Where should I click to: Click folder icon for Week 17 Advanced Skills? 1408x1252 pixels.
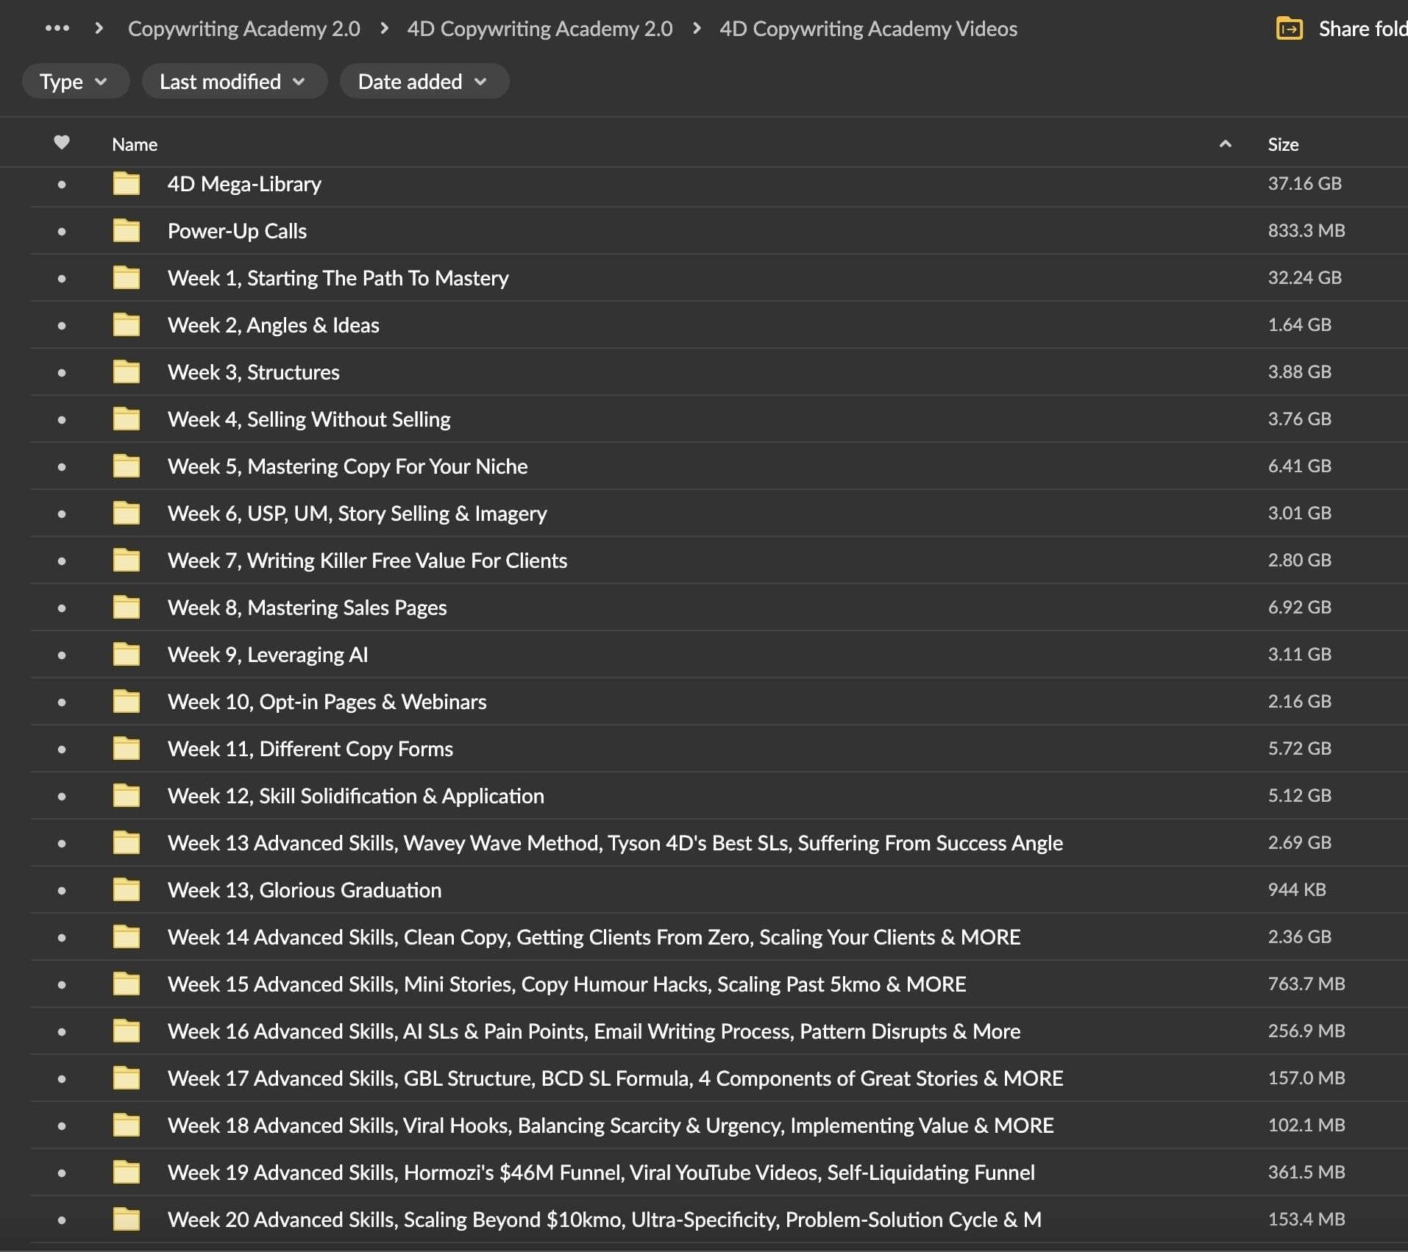pos(127,1078)
